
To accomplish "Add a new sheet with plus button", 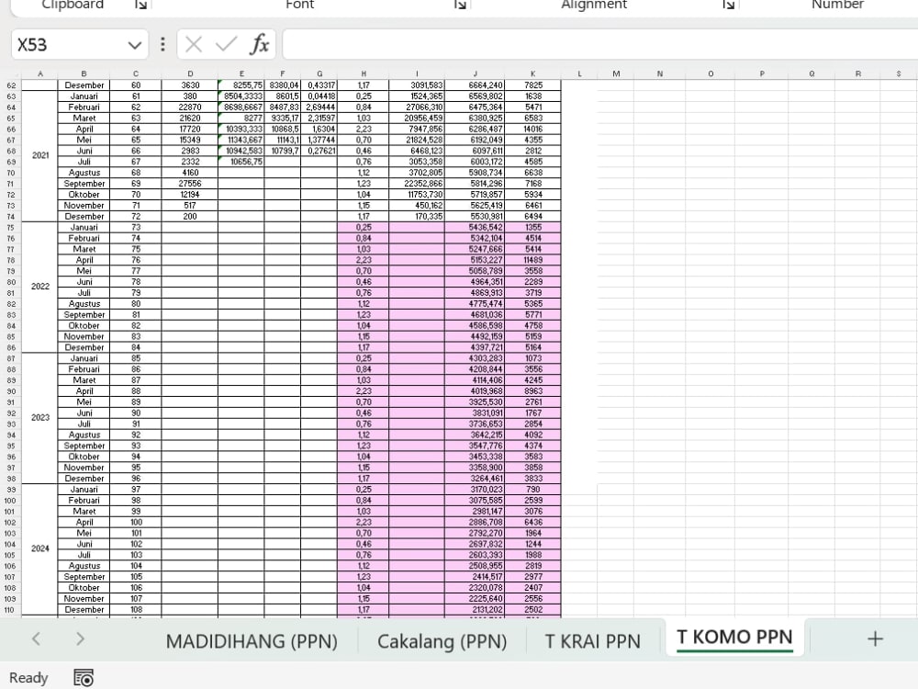I will 875,639.
